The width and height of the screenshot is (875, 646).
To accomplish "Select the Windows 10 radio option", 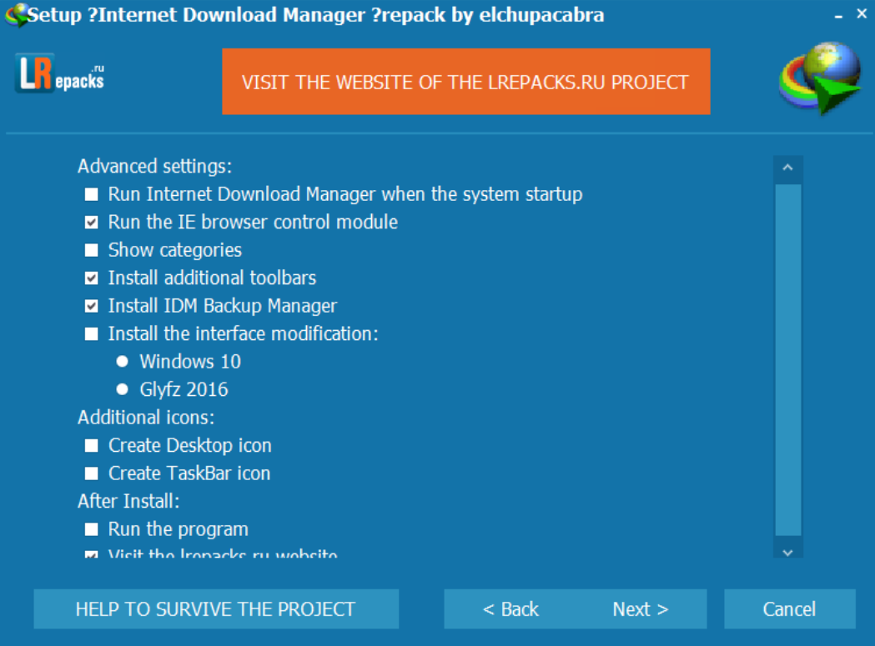I will pos(123,362).
